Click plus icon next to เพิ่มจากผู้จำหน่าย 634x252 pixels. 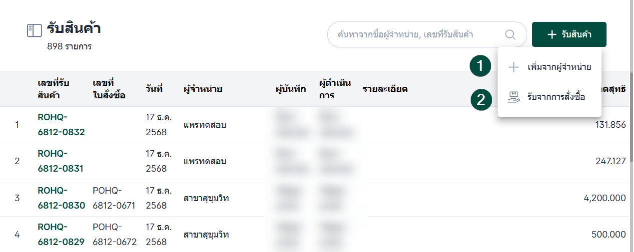pyautogui.click(x=514, y=67)
